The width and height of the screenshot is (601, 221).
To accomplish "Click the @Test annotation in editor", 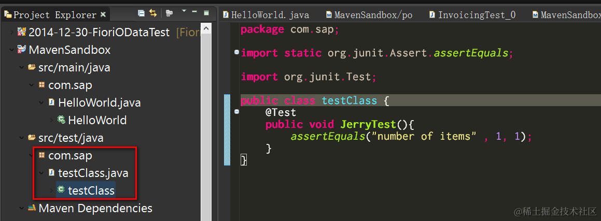I will (281, 113).
